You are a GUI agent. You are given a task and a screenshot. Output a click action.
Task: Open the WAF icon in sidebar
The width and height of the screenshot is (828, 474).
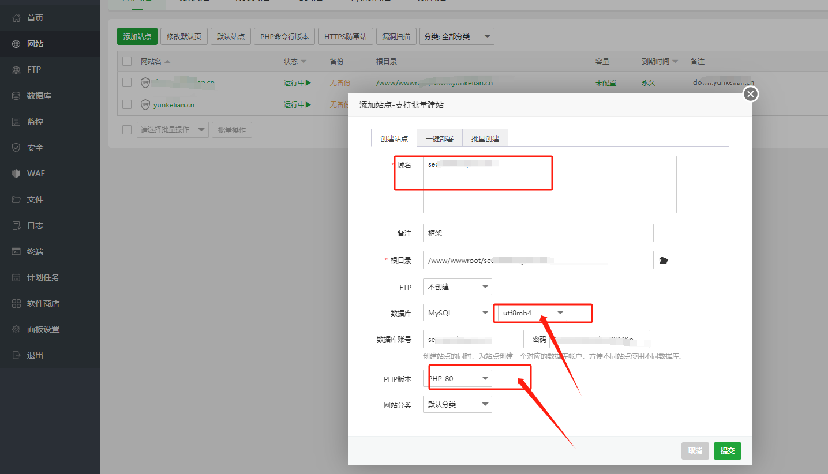click(16, 174)
